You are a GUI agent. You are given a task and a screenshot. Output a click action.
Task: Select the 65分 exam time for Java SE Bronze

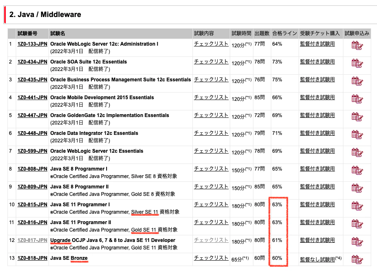240,259
